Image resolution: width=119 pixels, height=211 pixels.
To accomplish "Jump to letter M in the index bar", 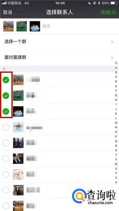I will [x=116, y=123].
